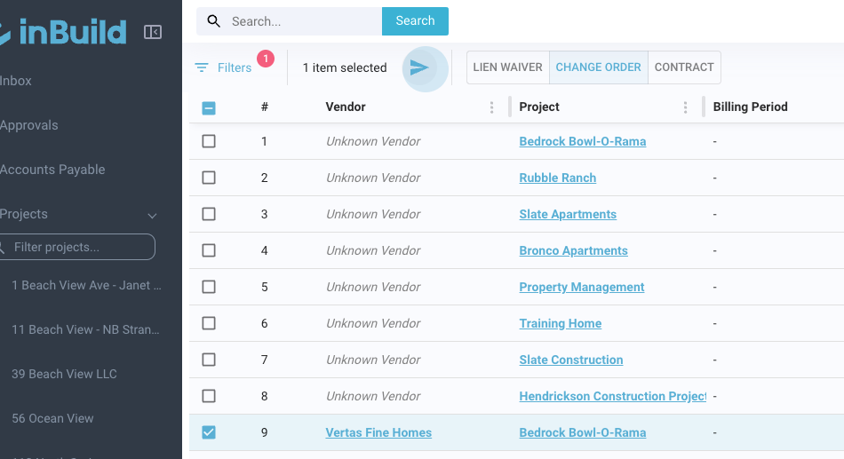Collapse the sidebar panel icon
Viewport: 844px width, 459px height.
pyautogui.click(x=153, y=32)
